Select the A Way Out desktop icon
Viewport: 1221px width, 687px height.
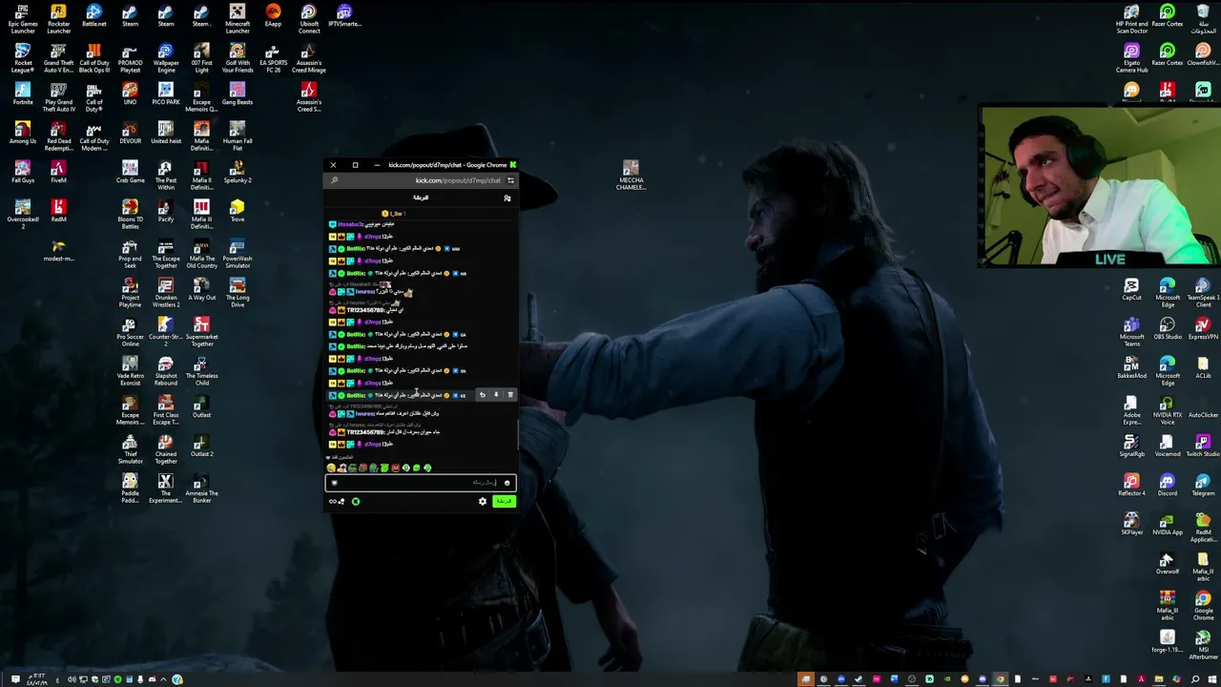pos(201,289)
